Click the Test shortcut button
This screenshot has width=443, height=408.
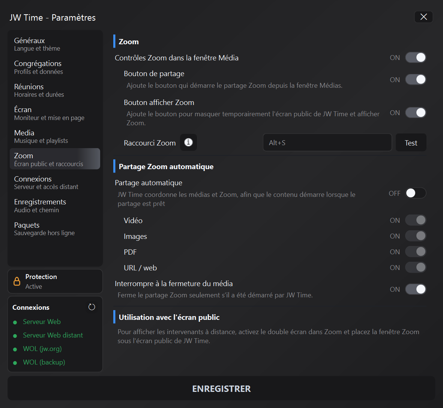(411, 142)
